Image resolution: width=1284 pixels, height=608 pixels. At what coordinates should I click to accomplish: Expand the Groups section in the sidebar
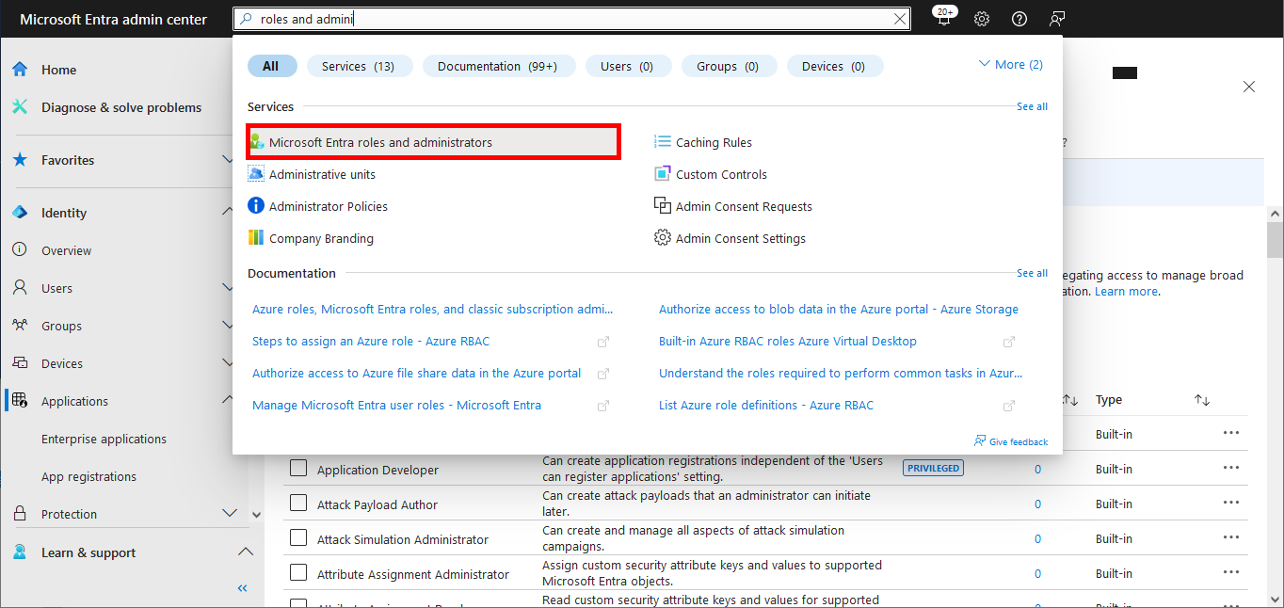(x=227, y=326)
